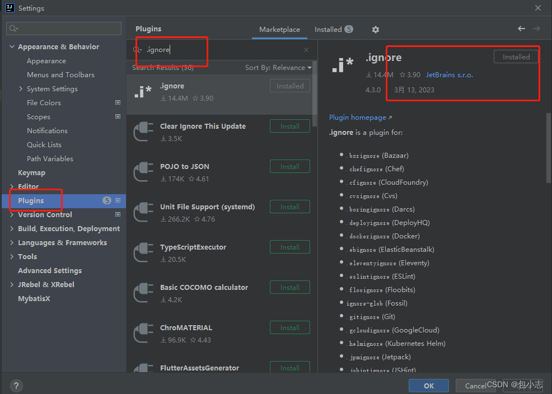Open search options magnifier in plugin search
The width and height of the screenshot is (552, 394).
(x=137, y=50)
